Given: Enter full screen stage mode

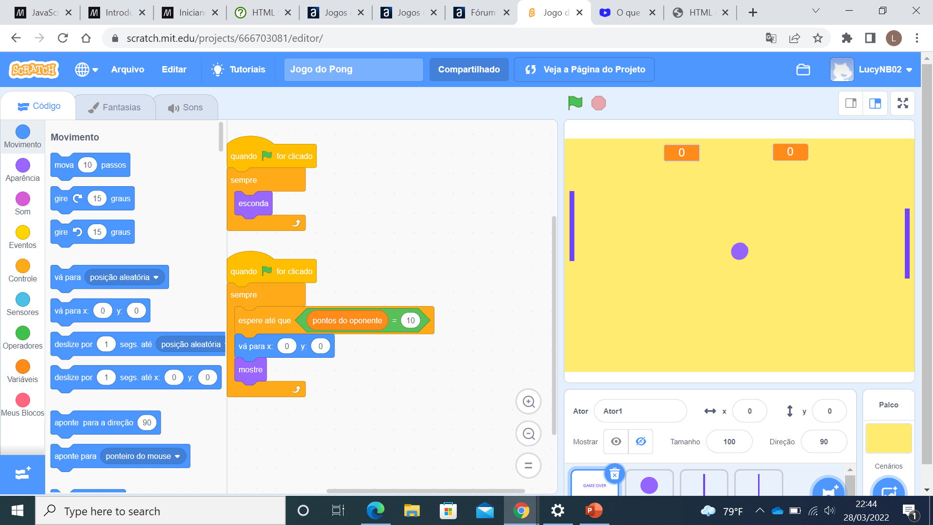Looking at the screenshot, I should (x=903, y=103).
